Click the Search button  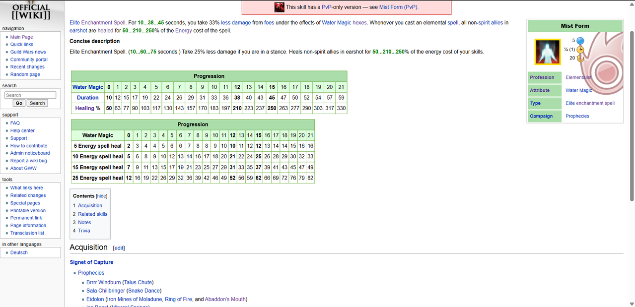[x=37, y=103]
